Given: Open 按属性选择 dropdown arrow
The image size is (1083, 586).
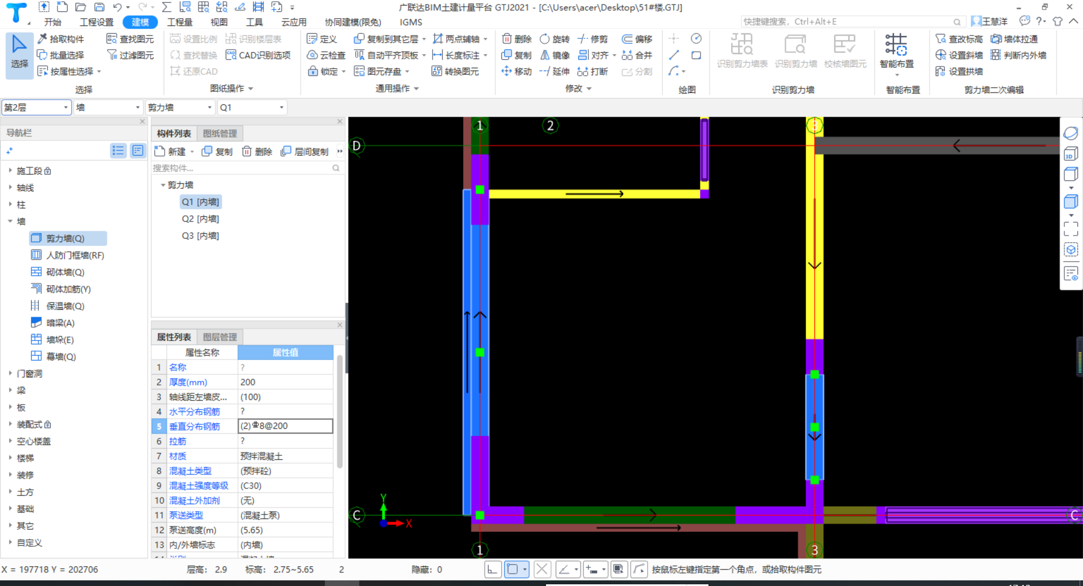Looking at the screenshot, I should click(99, 72).
